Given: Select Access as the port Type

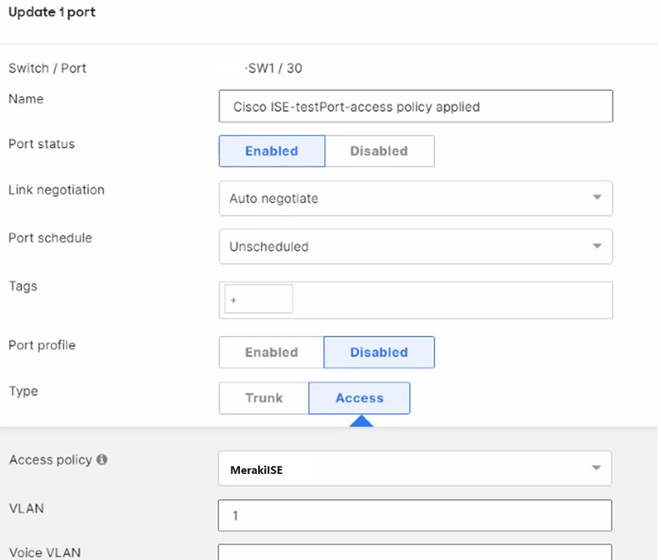Looking at the screenshot, I should click(359, 398).
